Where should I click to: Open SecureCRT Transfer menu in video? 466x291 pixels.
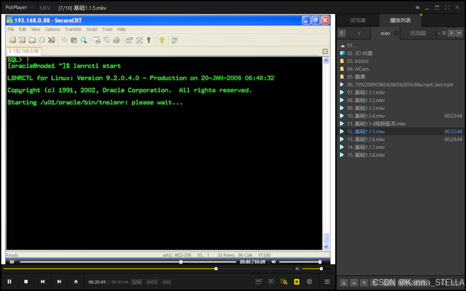(73, 29)
